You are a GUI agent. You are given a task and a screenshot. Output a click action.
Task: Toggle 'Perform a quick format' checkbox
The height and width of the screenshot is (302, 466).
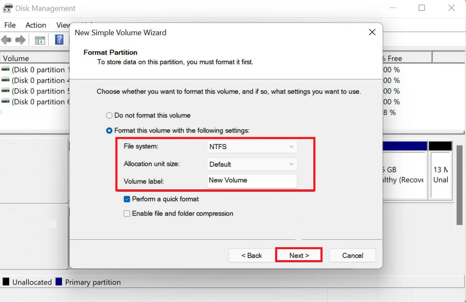pos(127,199)
